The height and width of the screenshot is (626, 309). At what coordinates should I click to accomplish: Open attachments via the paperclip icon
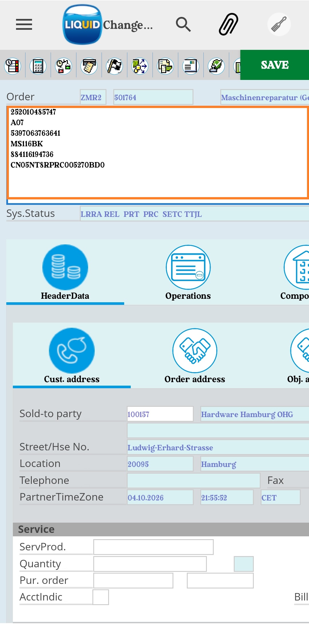coord(229,24)
